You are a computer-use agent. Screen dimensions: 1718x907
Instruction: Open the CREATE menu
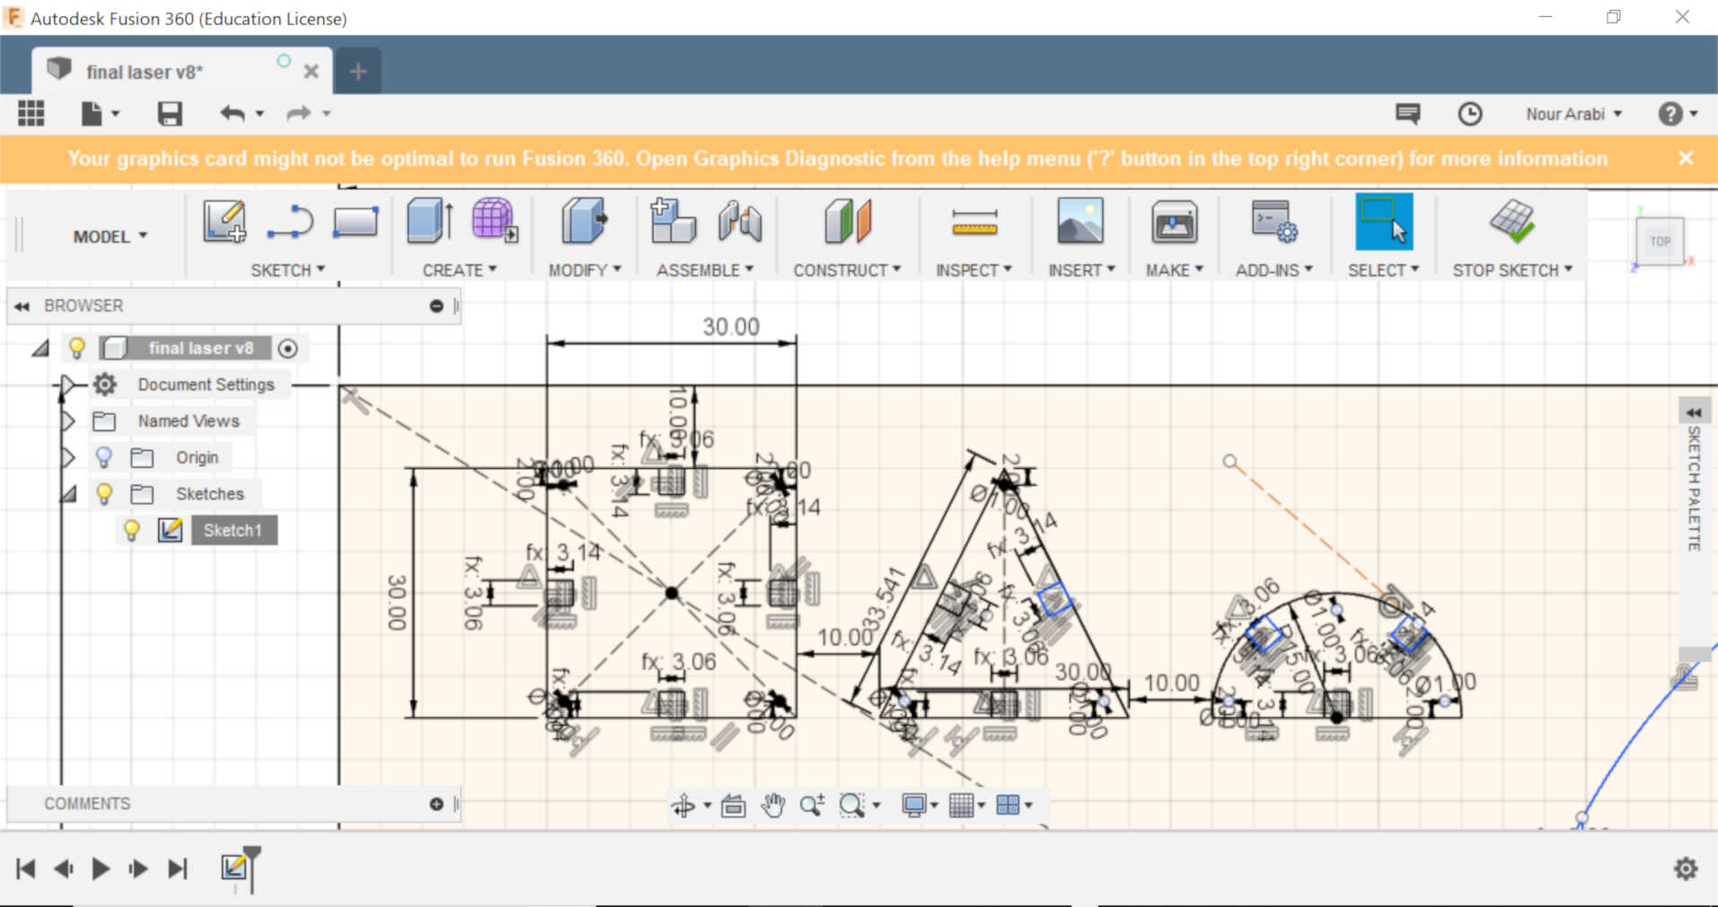click(459, 270)
